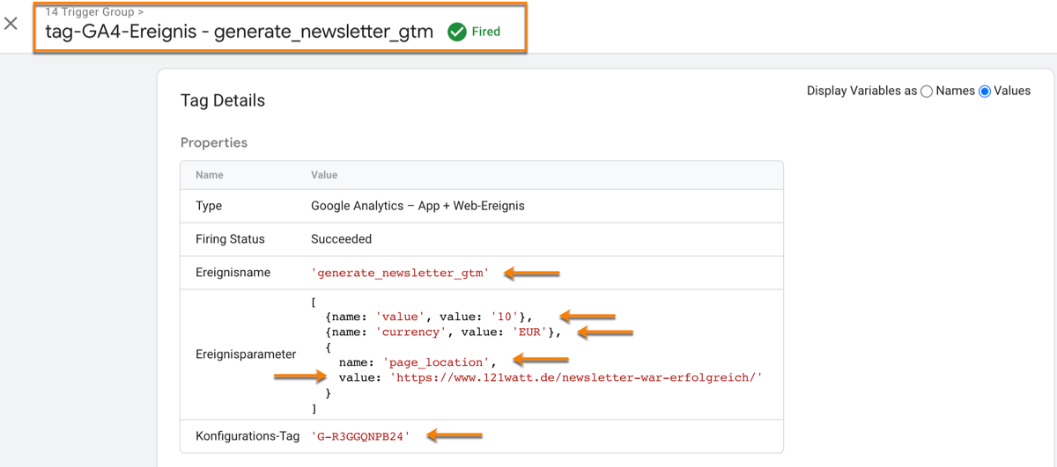Image resolution: width=1057 pixels, height=467 pixels.
Task: Click the 'Name' column header
Action: pos(210,175)
